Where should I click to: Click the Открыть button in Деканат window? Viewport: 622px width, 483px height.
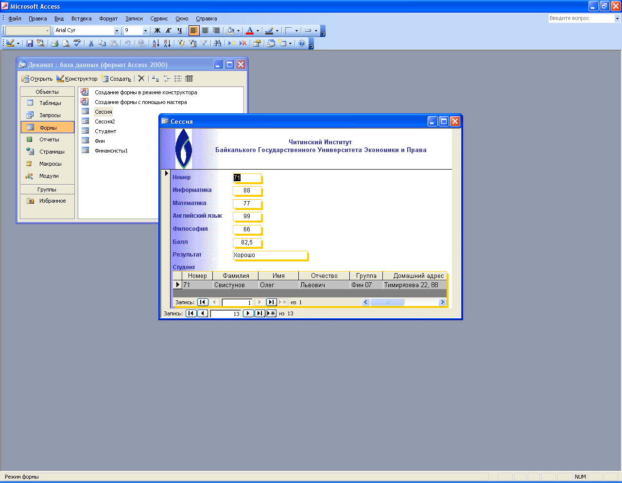(37, 79)
